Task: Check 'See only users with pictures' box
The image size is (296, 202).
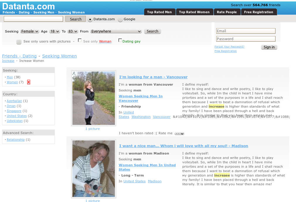Action: point(19,42)
